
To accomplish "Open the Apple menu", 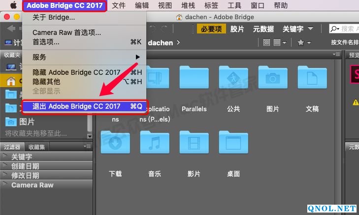I will pos(12,6).
